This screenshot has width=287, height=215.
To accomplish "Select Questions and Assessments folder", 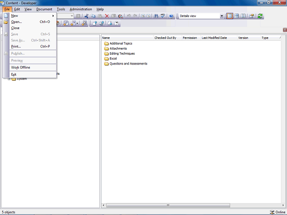I will (x=126, y=64).
